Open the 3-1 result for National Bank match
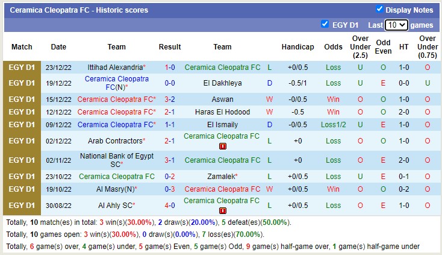The image size is (442, 255). point(170,160)
